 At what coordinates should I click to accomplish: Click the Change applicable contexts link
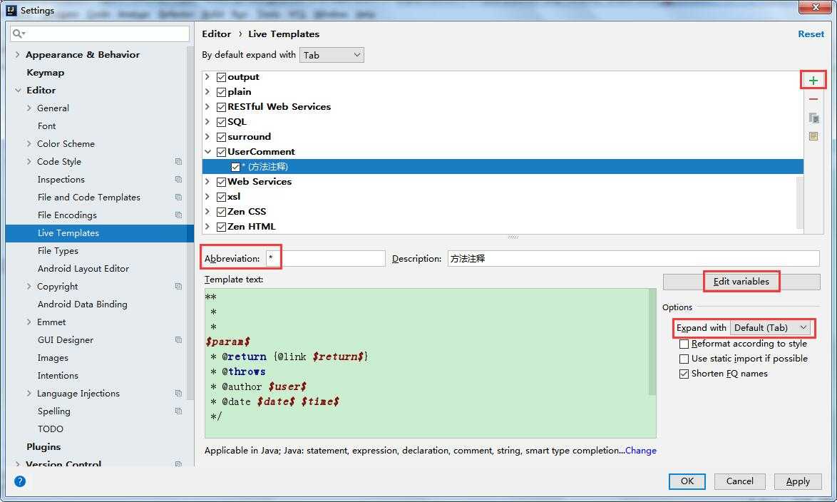640,450
